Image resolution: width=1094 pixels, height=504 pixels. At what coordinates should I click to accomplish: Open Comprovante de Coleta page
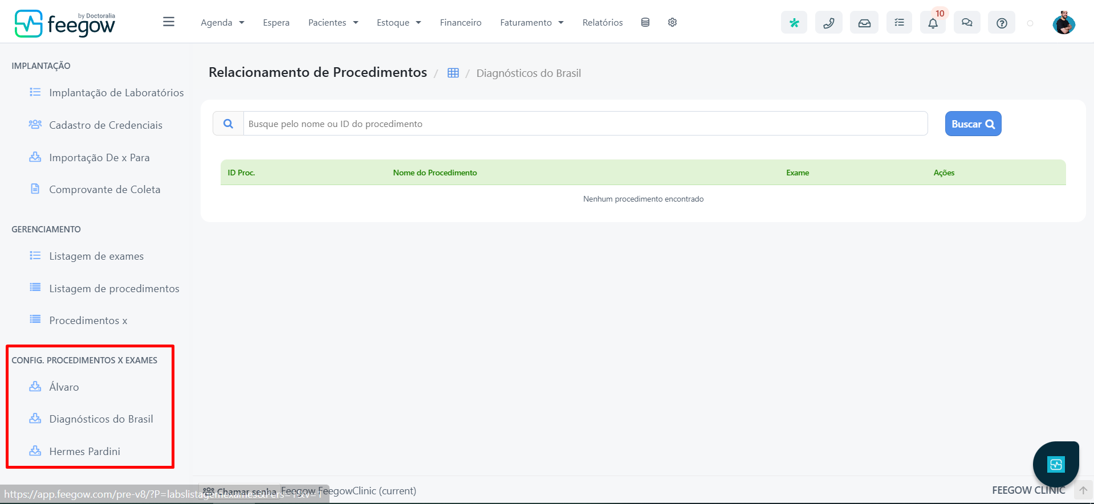point(104,190)
